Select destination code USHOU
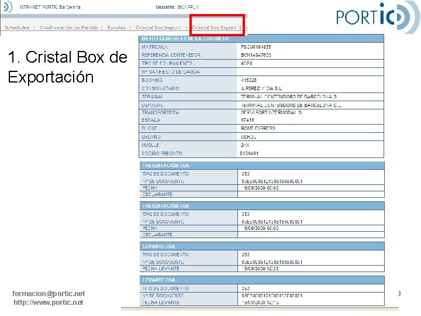This screenshot has width=421, height=316. (x=249, y=137)
